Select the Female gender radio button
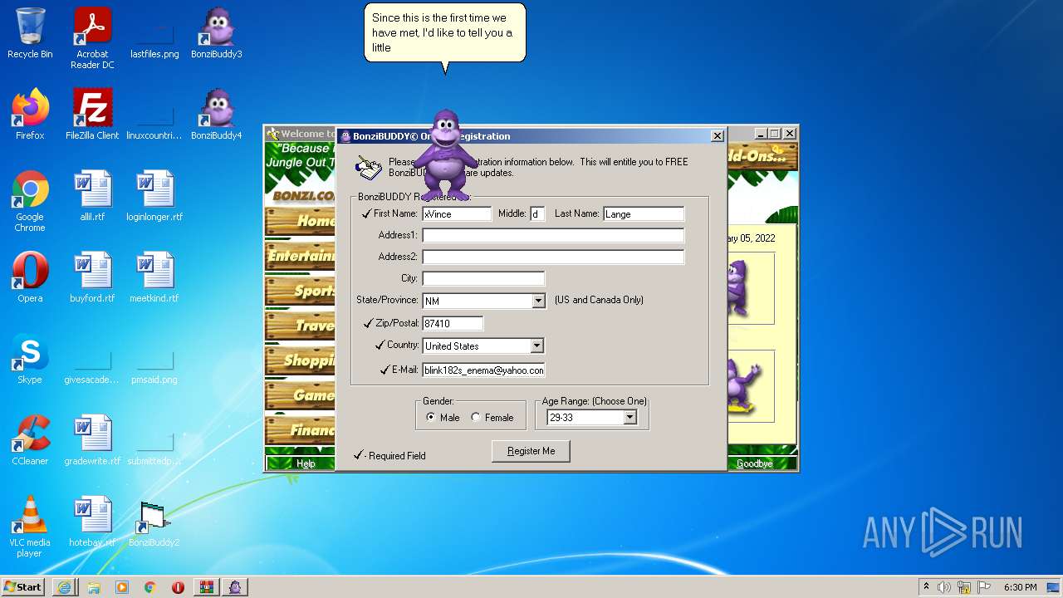1063x598 pixels. click(476, 417)
